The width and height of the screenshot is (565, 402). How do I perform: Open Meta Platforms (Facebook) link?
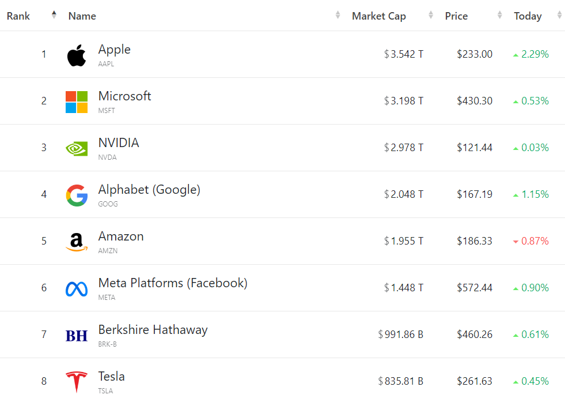173,283
